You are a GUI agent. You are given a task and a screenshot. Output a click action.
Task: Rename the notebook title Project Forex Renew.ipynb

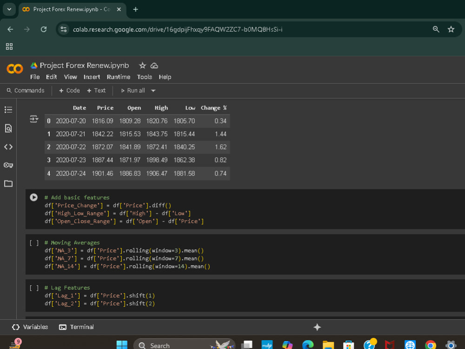tap(85, 66)
